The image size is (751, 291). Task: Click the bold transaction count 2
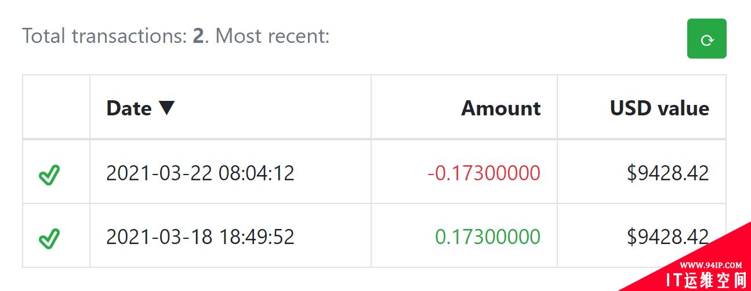pos(198,36)
